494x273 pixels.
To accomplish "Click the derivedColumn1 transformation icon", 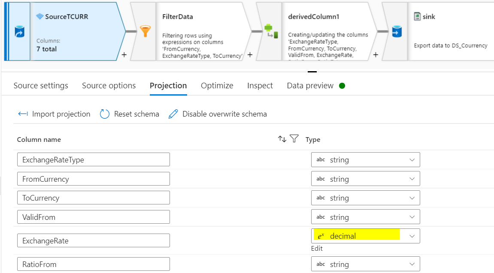I will [271, 31].
